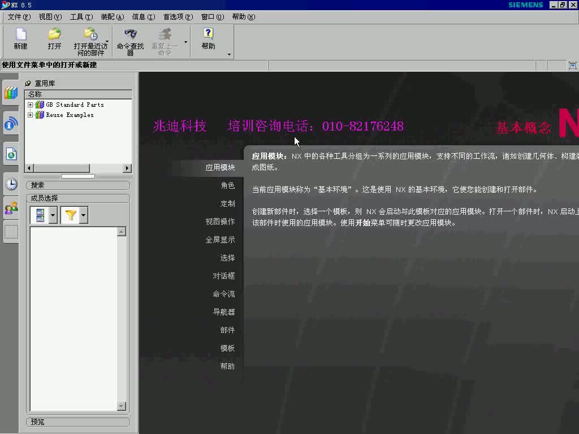Click the 名称 column header

pyautogui.click(x=78, y=94)
